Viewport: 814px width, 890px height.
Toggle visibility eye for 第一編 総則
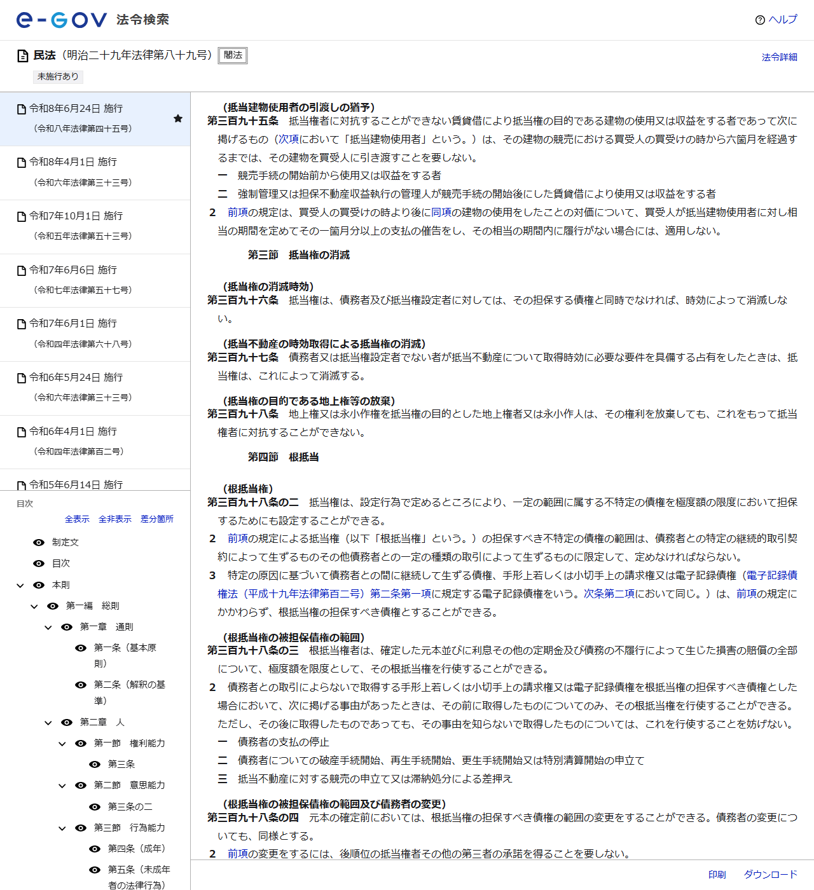[x=53, y=606]
